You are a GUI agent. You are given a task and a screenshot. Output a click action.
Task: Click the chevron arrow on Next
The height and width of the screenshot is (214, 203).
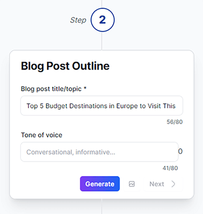[x=173, y=184]
